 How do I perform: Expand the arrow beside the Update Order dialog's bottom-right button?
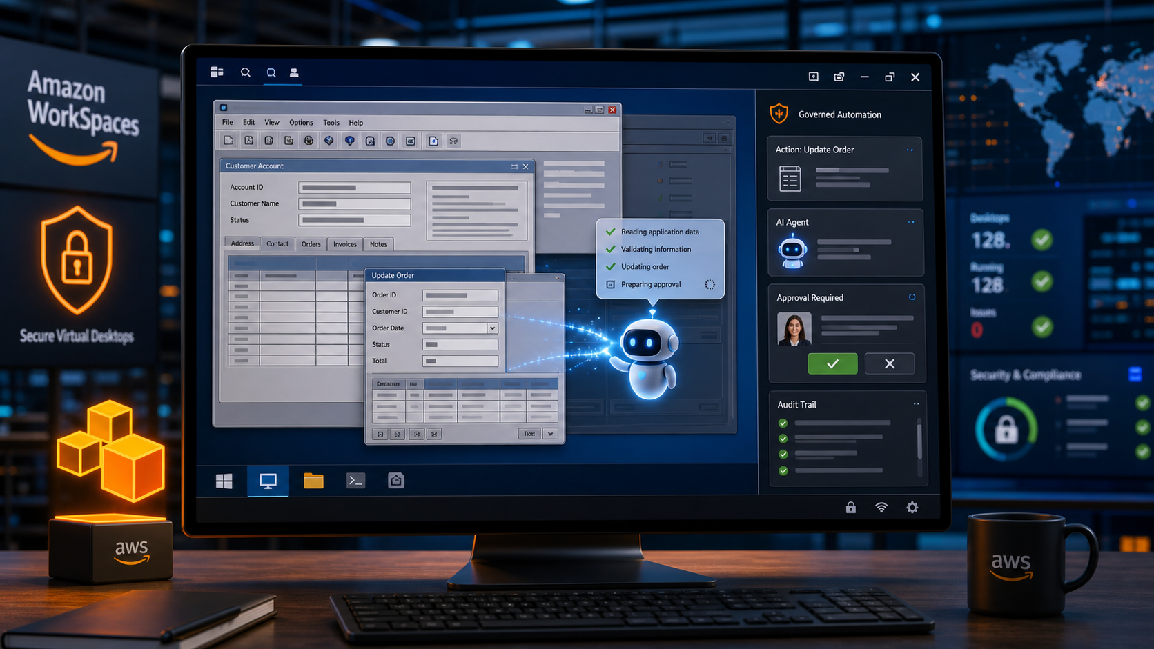pyautogui.click(x=550, y=434)
